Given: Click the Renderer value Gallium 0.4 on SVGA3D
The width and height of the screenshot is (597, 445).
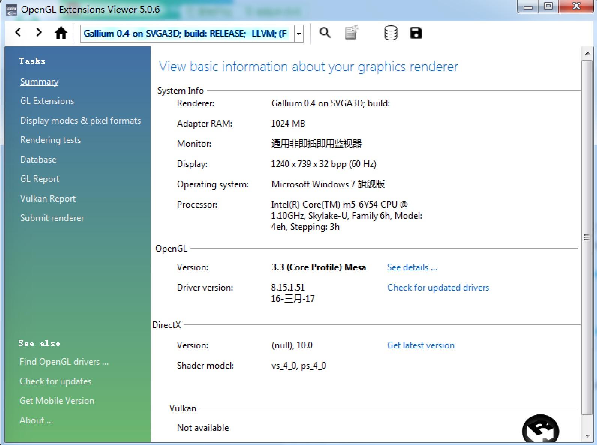Looking at the screenshot, I should coord(331,103).
